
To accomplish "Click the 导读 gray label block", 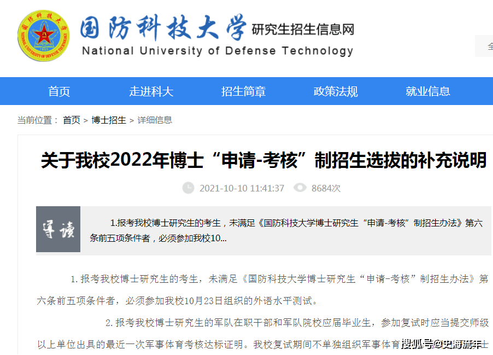I will pyautogui.click(x=58, y=229).
